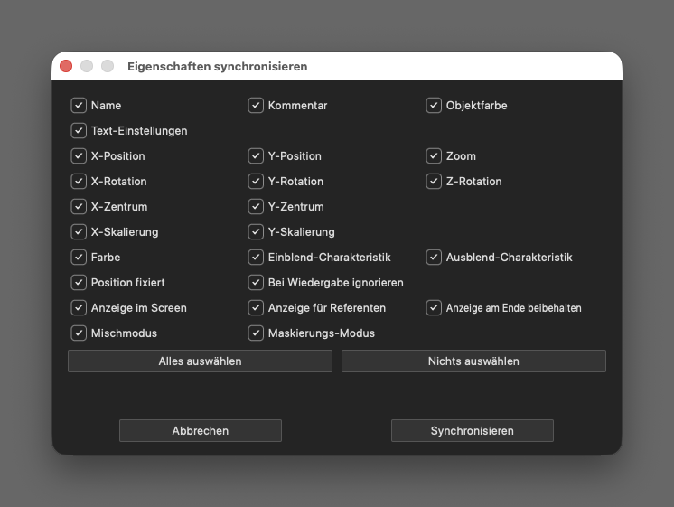Toggle Y-Zentrum checkbox
The width and height of the screenshot is (674, 507).
pyautogui.click(x=256, y=207)
